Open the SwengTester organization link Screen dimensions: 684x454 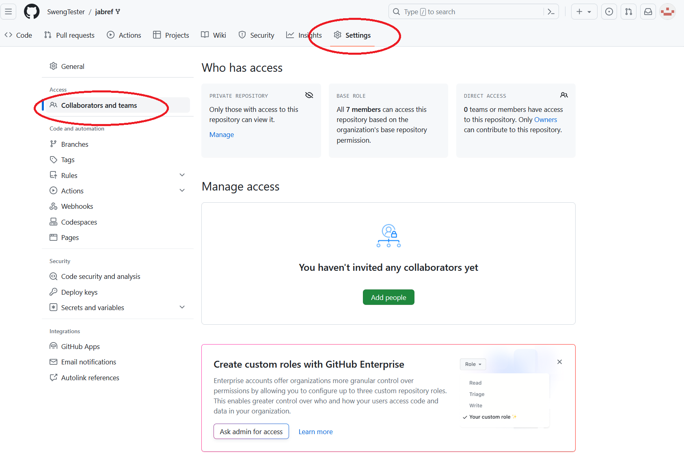tap(66, 12)
